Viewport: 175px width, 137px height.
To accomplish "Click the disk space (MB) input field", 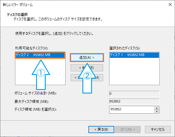I will (132, 110).
